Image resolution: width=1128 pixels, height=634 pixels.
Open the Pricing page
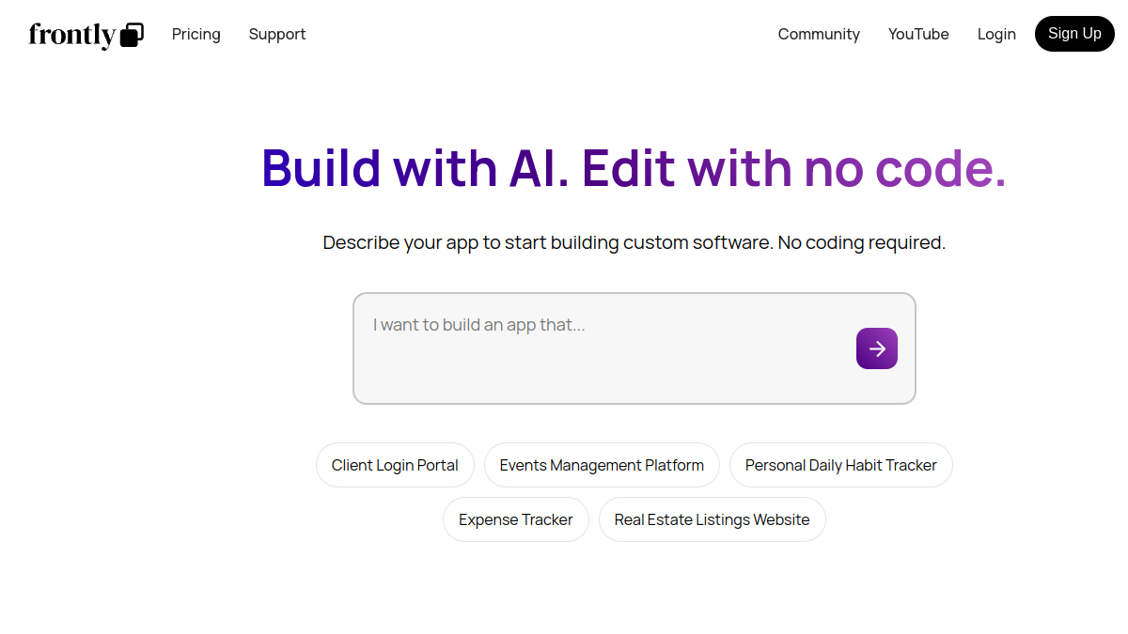pyautogui.click(x=196, y=34)
